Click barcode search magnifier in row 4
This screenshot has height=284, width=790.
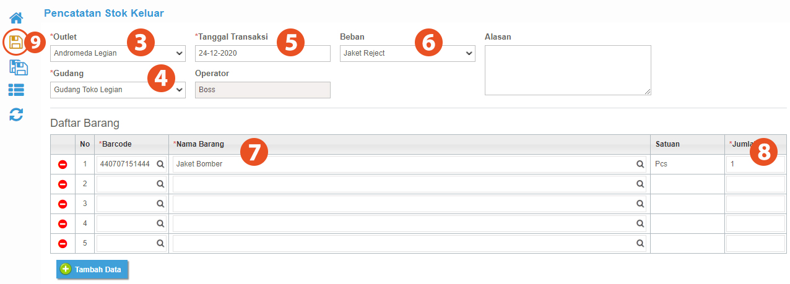click(x=160, y=223)
